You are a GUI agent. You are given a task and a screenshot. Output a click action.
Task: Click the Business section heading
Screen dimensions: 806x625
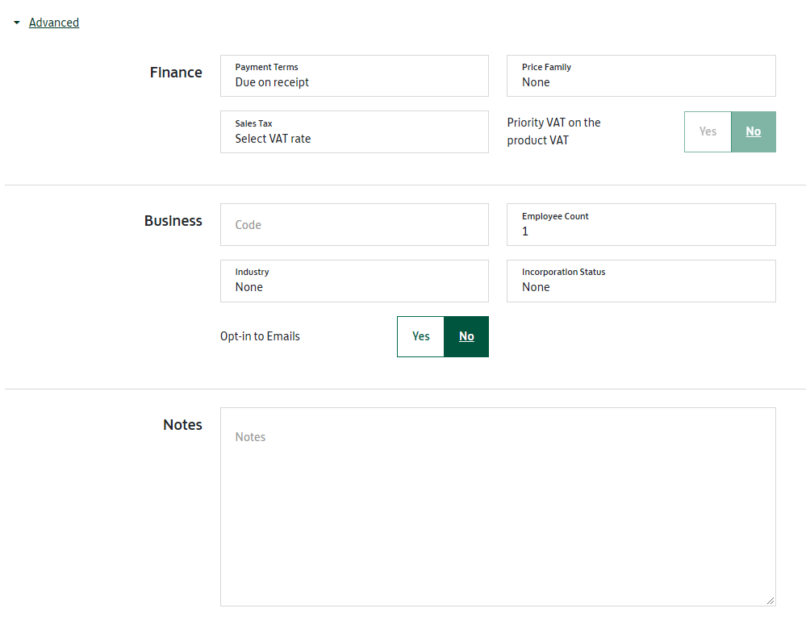(173, 221)
